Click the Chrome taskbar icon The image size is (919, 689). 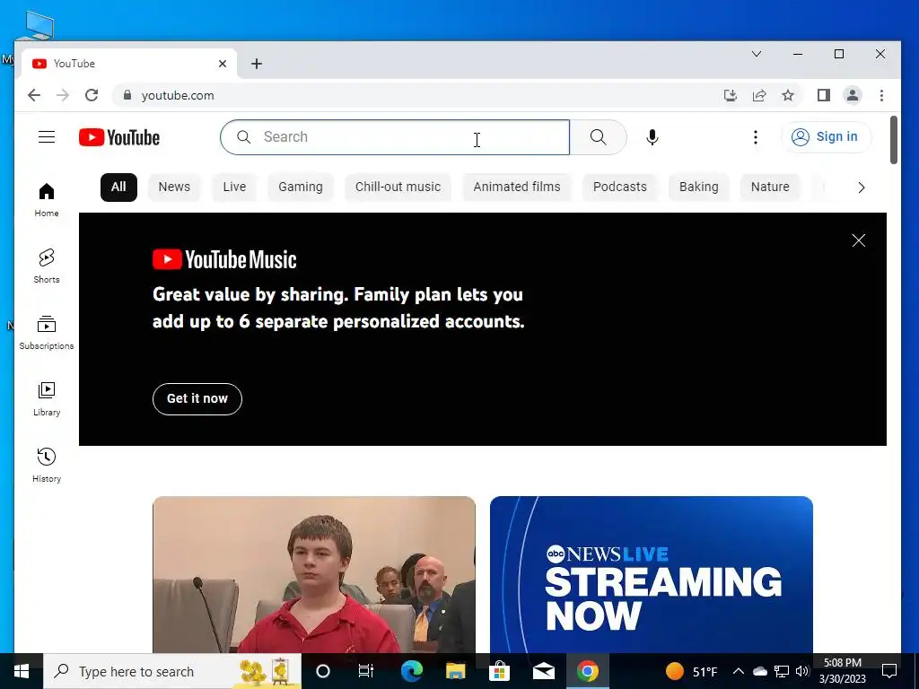click(x=587, y=671)
